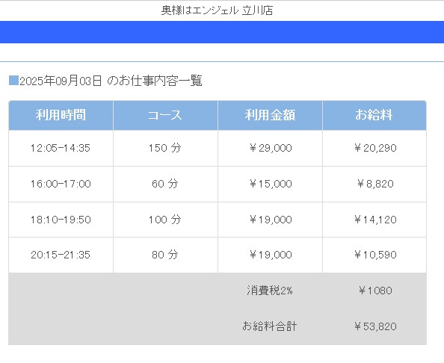Click the 利用時間 column header
This screenshot has height=363, width=444.
click(x=61, y=115)
